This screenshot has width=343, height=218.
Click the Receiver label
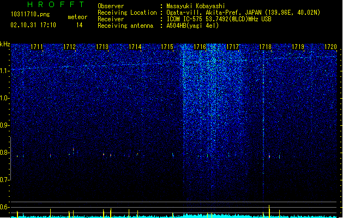[111, 19]
